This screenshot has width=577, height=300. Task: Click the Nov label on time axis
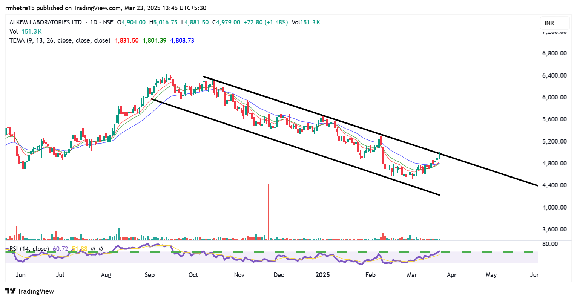tap(239, 275)
